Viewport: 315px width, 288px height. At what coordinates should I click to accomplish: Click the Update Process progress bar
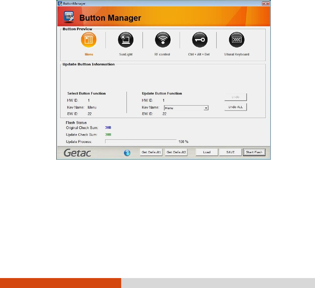141,142
